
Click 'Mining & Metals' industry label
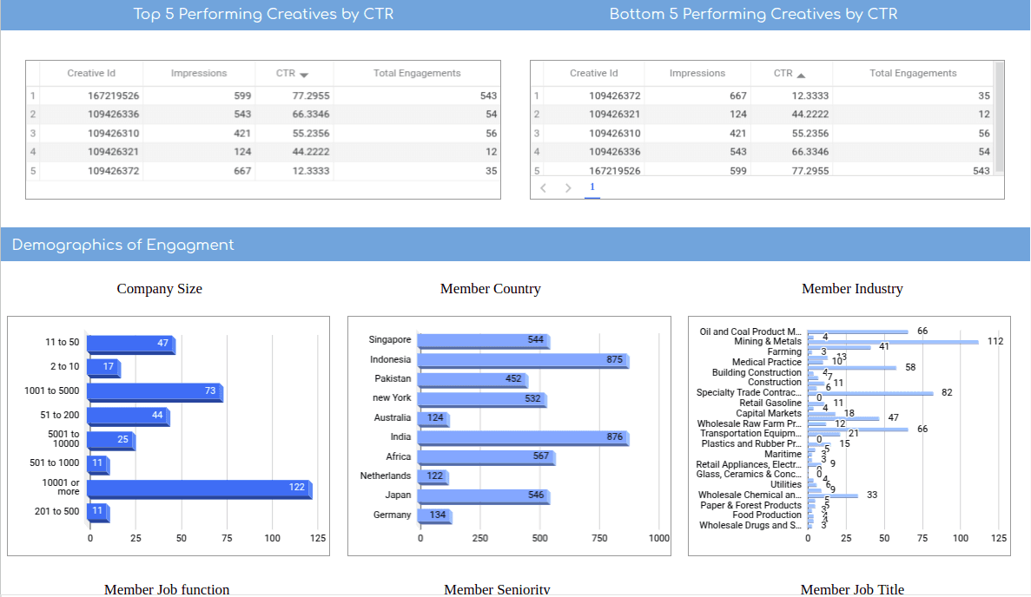pyautogui.click(x=767, y=342)
